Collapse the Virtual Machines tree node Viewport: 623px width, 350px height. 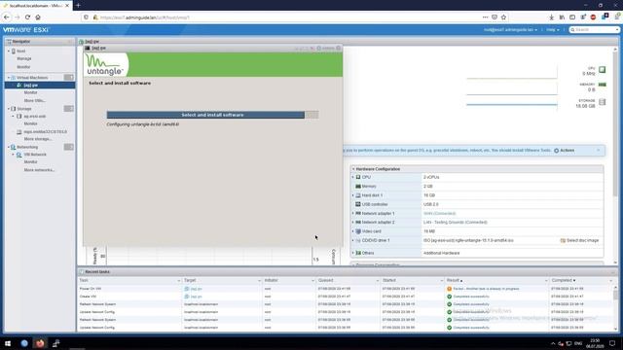9,78
